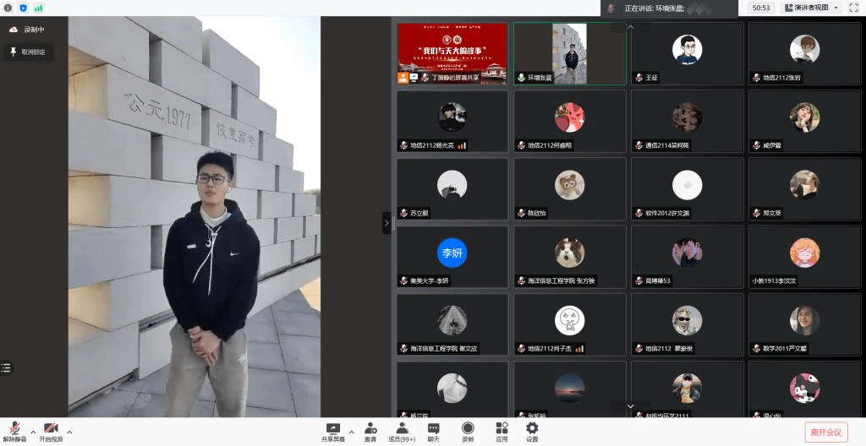The image size is (866, 446).
Task: Open the Speaker View dropdown (演讲者视图)
Action: (x=812, y=8)
